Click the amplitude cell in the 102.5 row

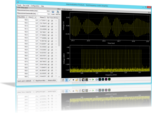[33, 35]
